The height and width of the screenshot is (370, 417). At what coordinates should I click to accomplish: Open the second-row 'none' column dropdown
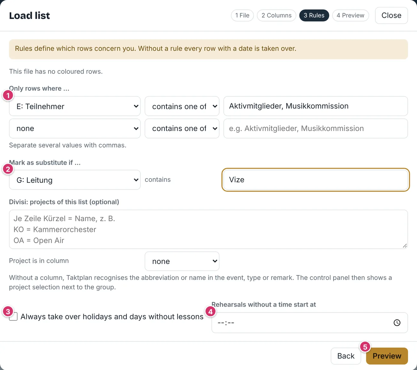pyautogui.click(x=75, y=128)
